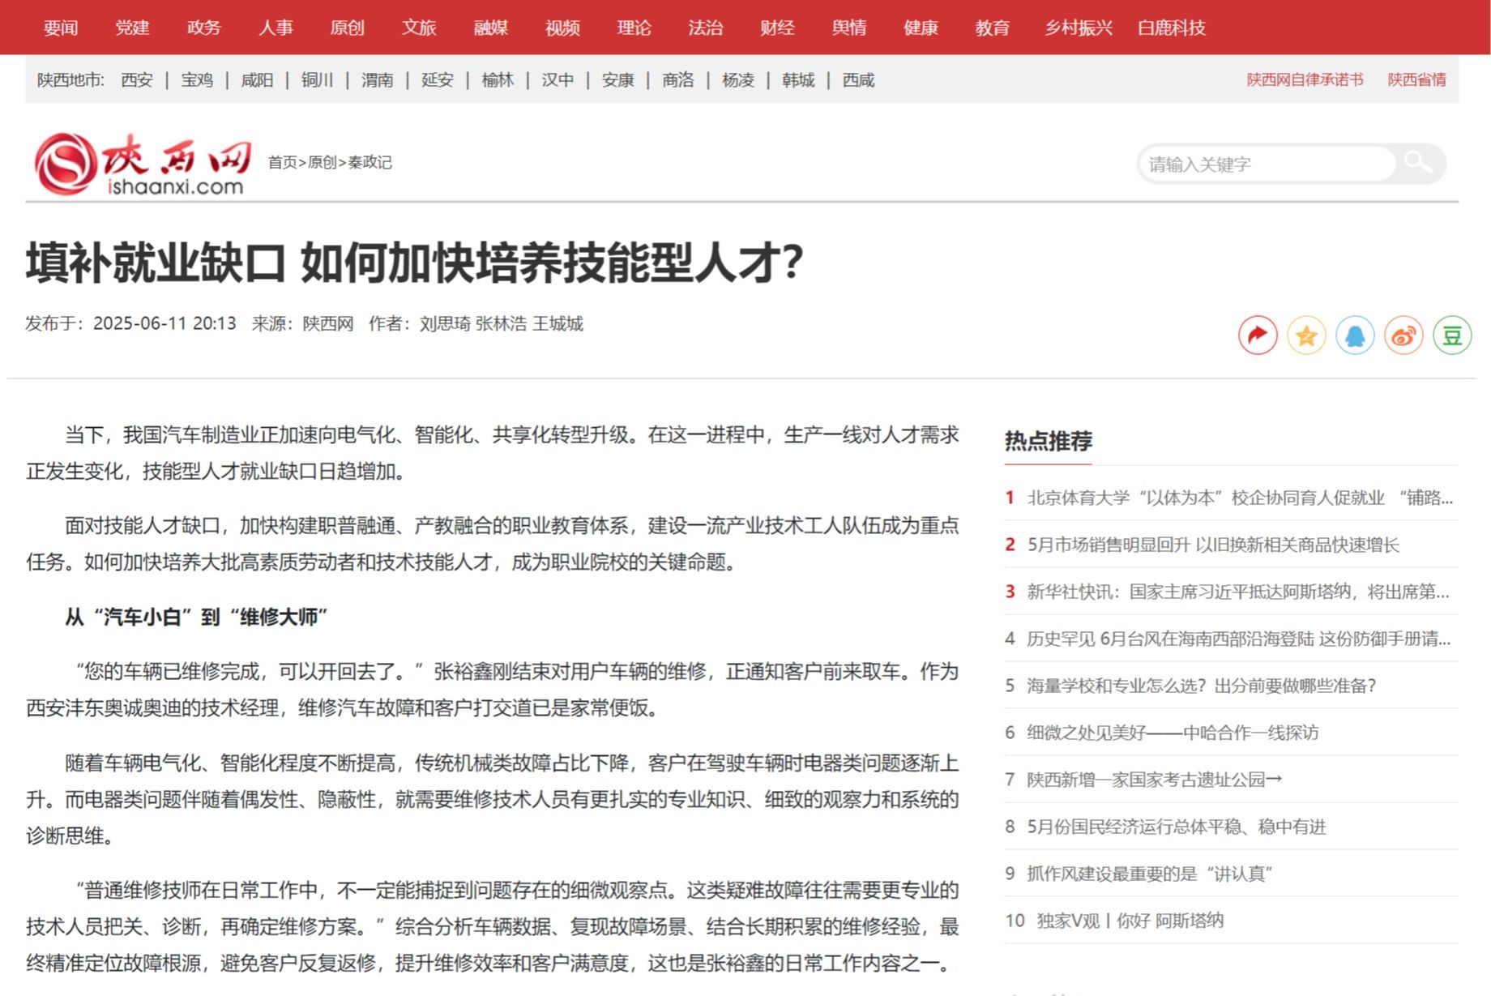Screen dimensions: 1491x996
Task: Open hot article 陕西新增一家国家考古遗址公园
Action: pos(1155,780)
